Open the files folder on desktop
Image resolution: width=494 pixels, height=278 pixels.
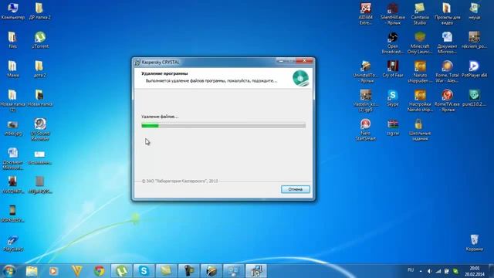tap(12, 39)
